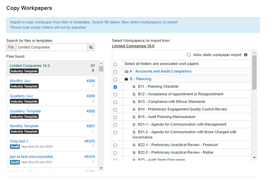Check the B12 - Acceptance of Appointment checkbox
275x180 pixels.
115,95
